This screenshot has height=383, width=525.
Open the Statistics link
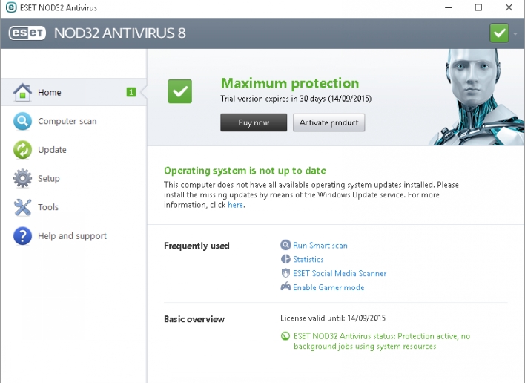(x=308, y=259)
